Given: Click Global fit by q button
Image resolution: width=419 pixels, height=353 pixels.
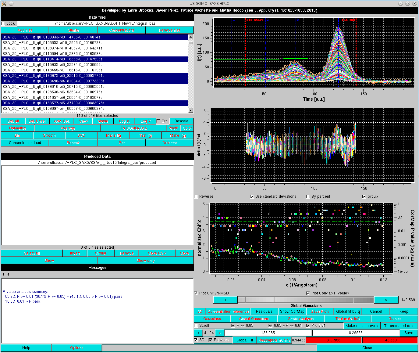Looking at the screenshot, I should pyautogui.click(x=348, y=312).
